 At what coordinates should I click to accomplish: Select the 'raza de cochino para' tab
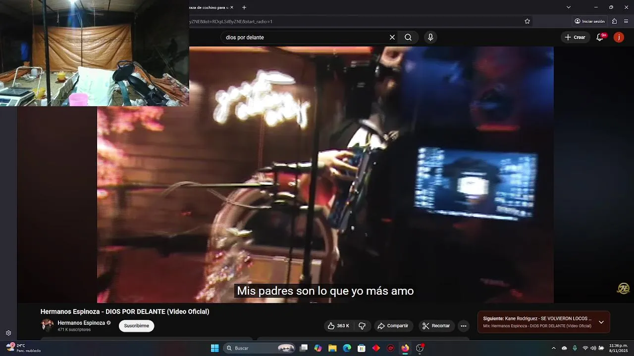210,7
